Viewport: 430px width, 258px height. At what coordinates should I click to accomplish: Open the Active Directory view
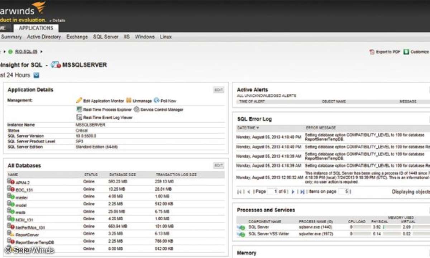pyautogui.click(x=44, y=37)
